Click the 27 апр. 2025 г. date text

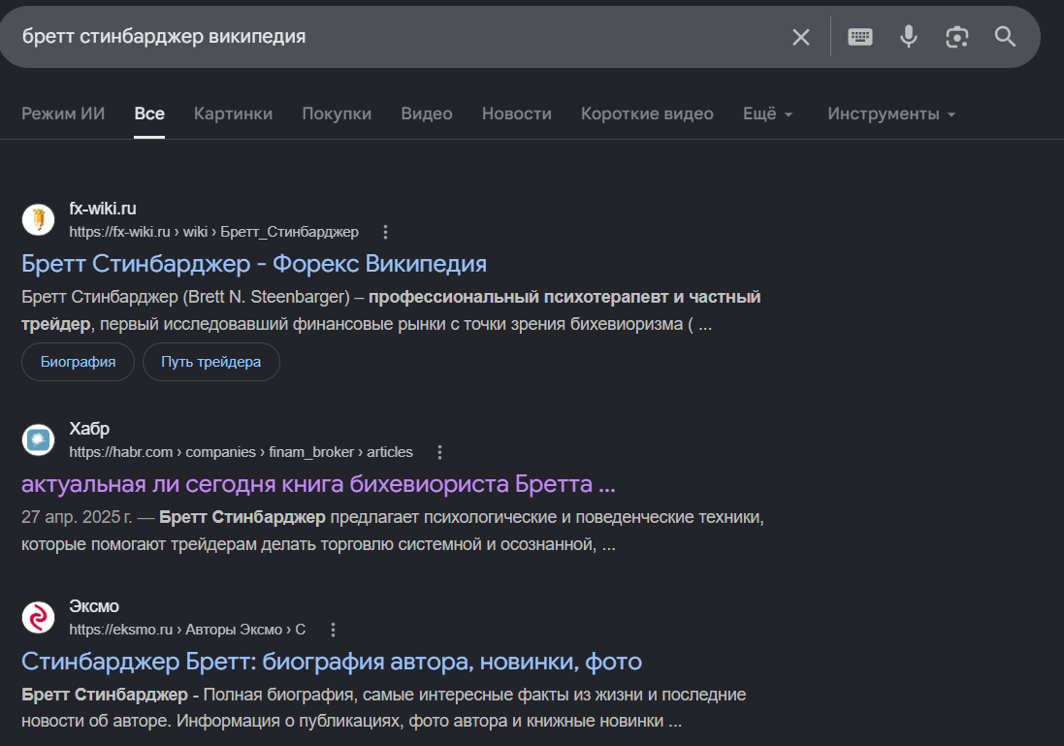point(77,517)
